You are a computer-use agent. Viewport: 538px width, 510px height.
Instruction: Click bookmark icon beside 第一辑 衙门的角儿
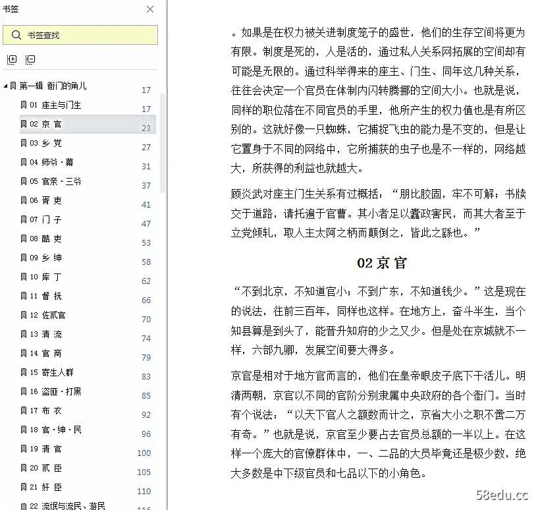13,86
